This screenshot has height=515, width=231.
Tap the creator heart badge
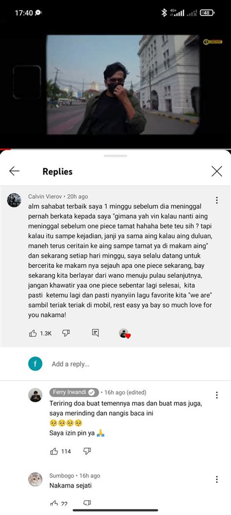125,334
